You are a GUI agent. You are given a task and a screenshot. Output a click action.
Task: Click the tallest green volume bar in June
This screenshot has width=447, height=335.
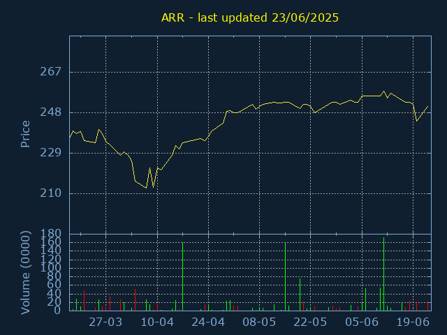tap(383, 274)
